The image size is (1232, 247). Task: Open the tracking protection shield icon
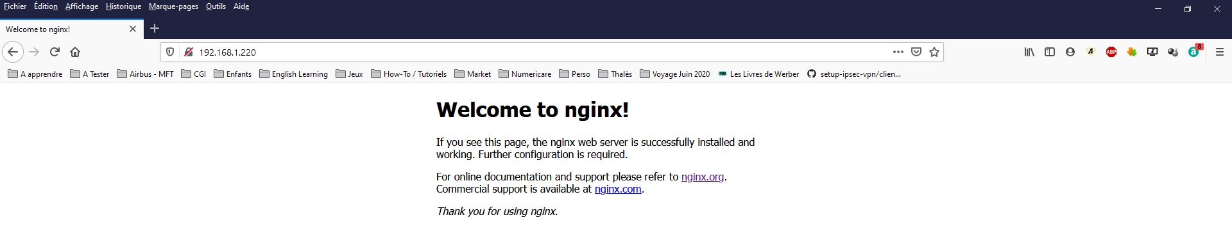click(x=170, y=52)
